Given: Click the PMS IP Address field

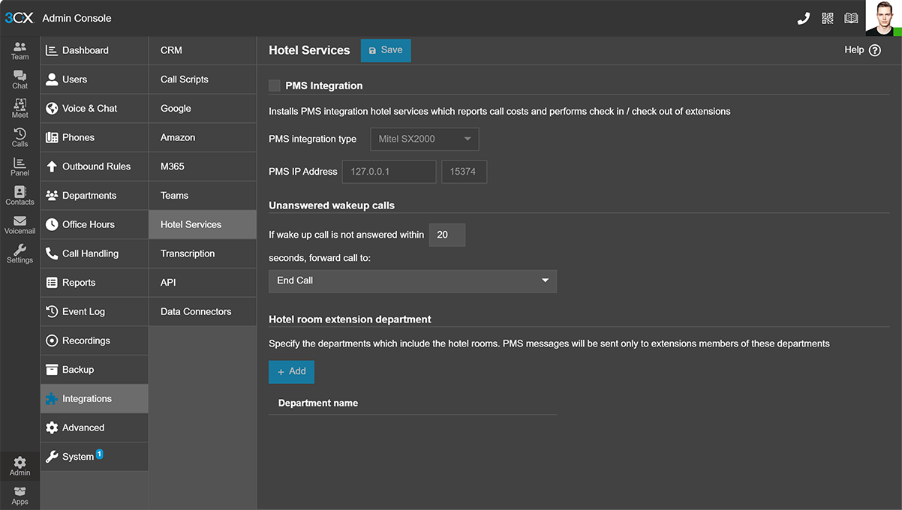Looking at the screenshot, I should tap(389, 172).
